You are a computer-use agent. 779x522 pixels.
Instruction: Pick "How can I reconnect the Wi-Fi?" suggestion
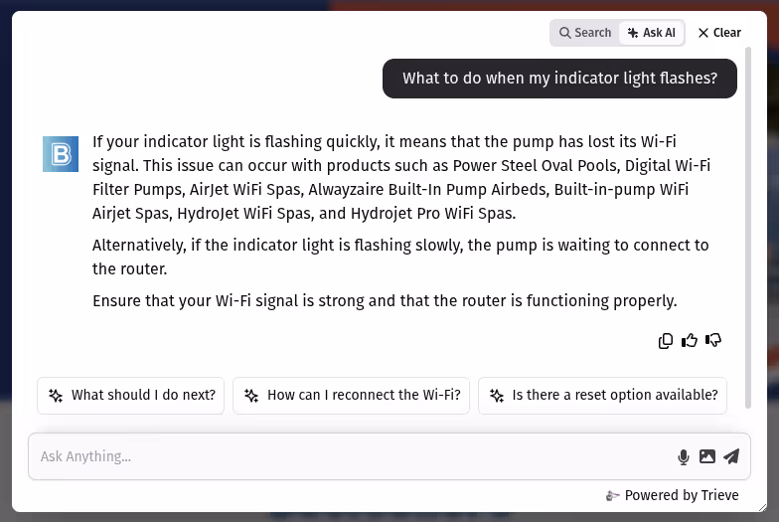352,395
